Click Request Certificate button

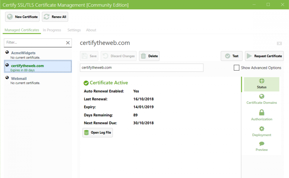[264, 56]
